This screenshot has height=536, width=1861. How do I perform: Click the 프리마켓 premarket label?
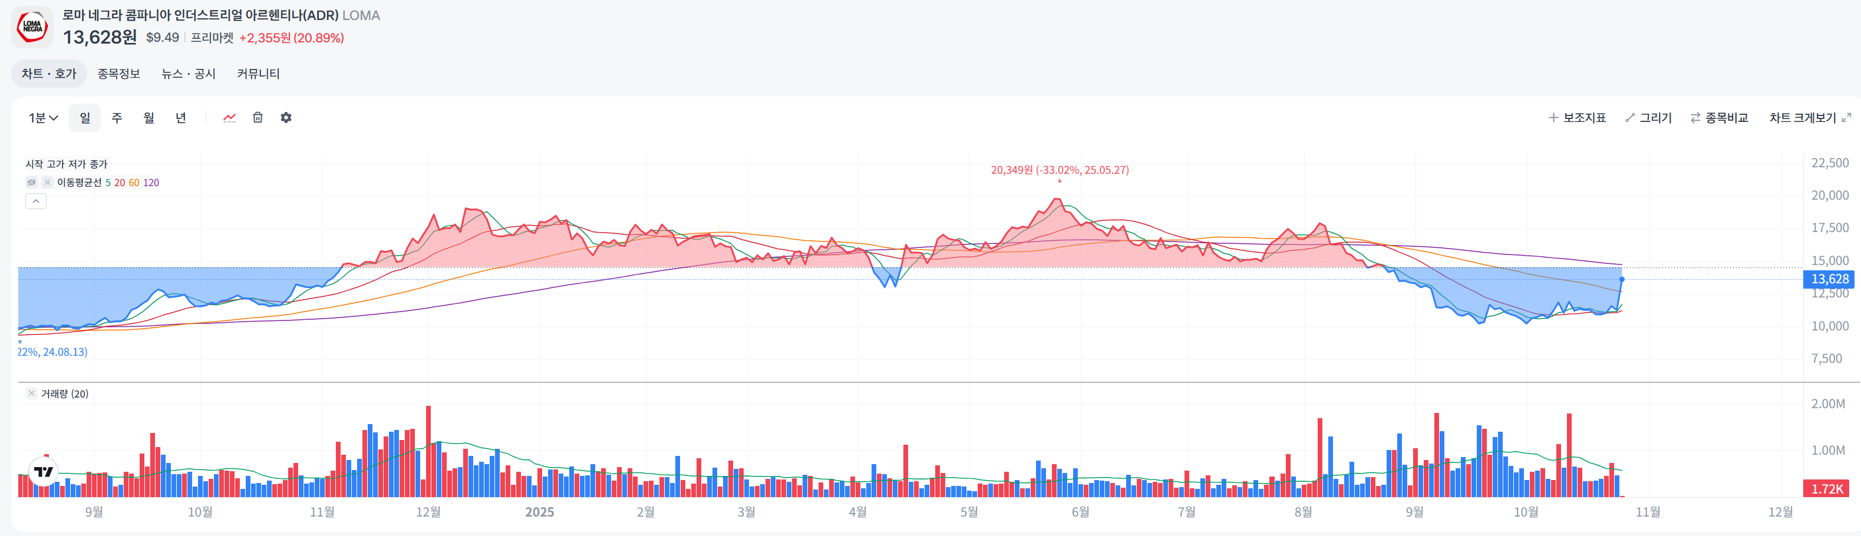coord(212,38)
